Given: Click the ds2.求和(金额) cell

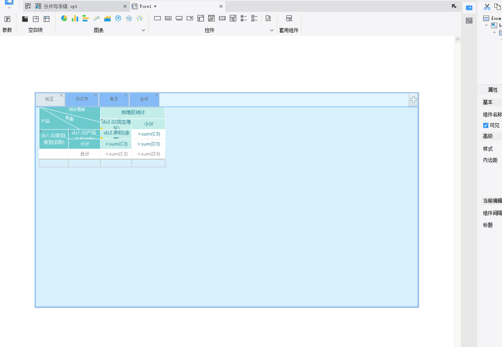Looking at the screenshot, I should (x=116, y=134).
